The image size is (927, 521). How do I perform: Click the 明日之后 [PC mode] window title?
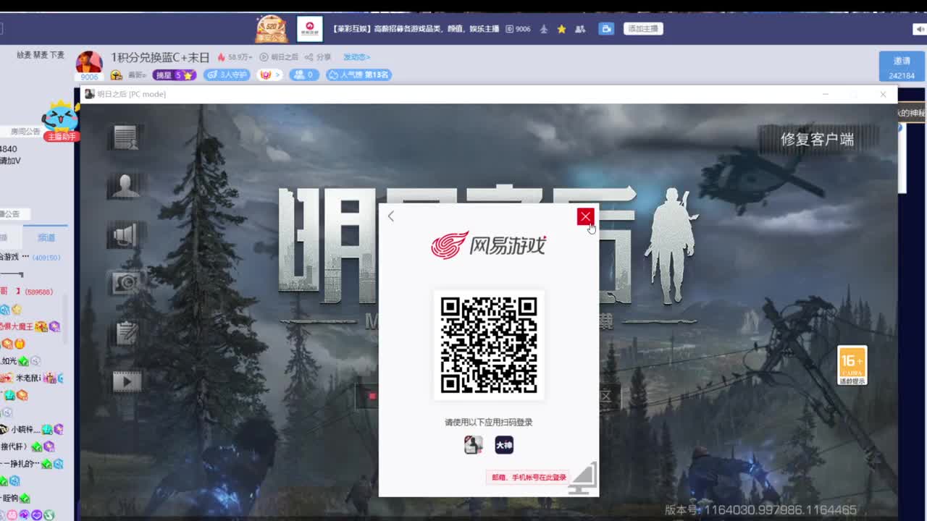click(x=131, y=94)
